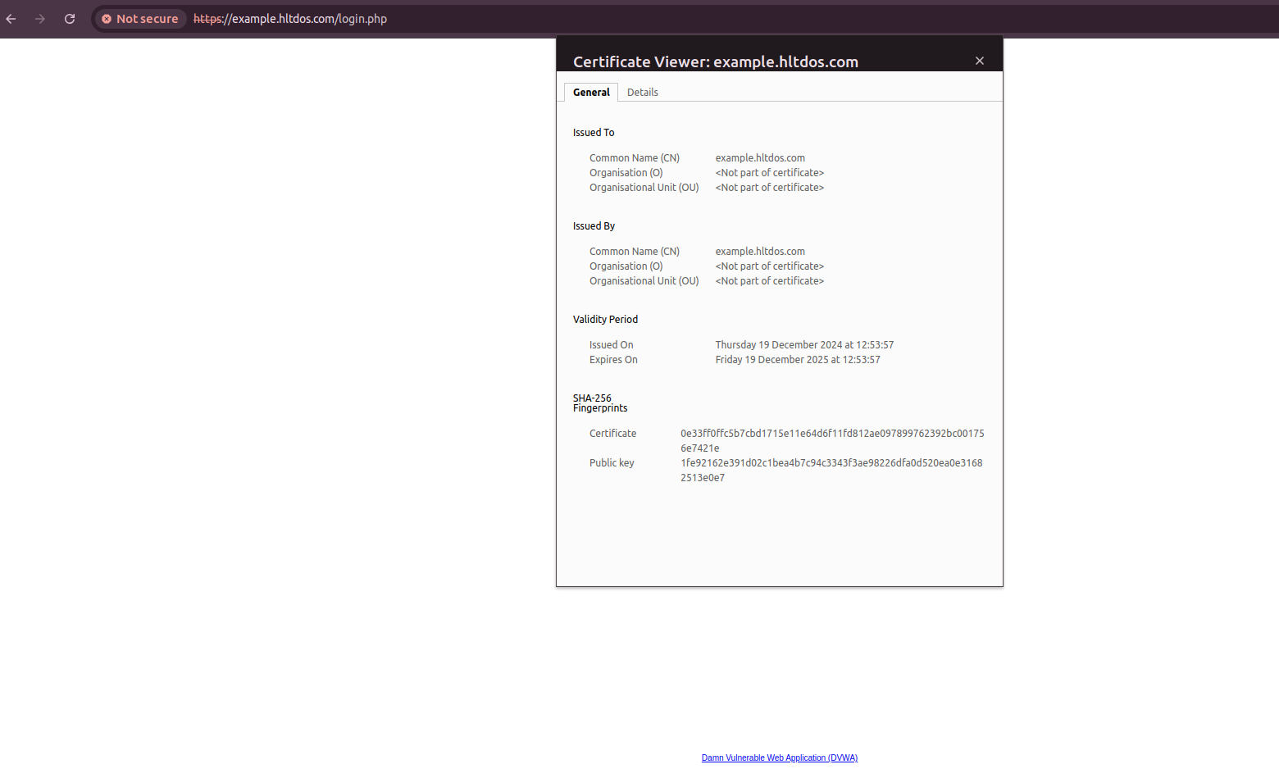Select the General tab
The width and height of the screenshot is (1279, 778).
tap(591, 93)
